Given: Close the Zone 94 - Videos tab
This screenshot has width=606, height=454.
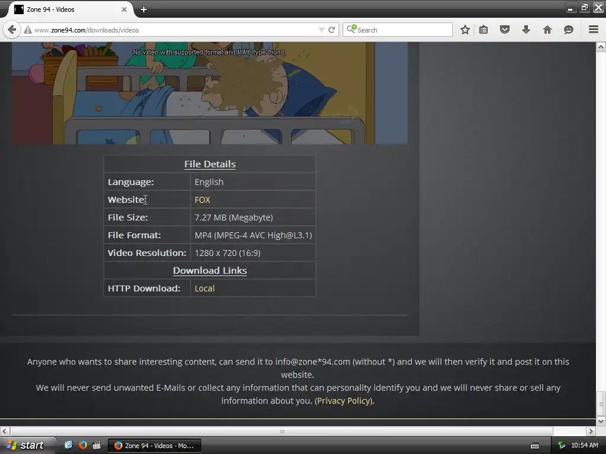Looking at the screenshot, I should (x=124, y=9).
